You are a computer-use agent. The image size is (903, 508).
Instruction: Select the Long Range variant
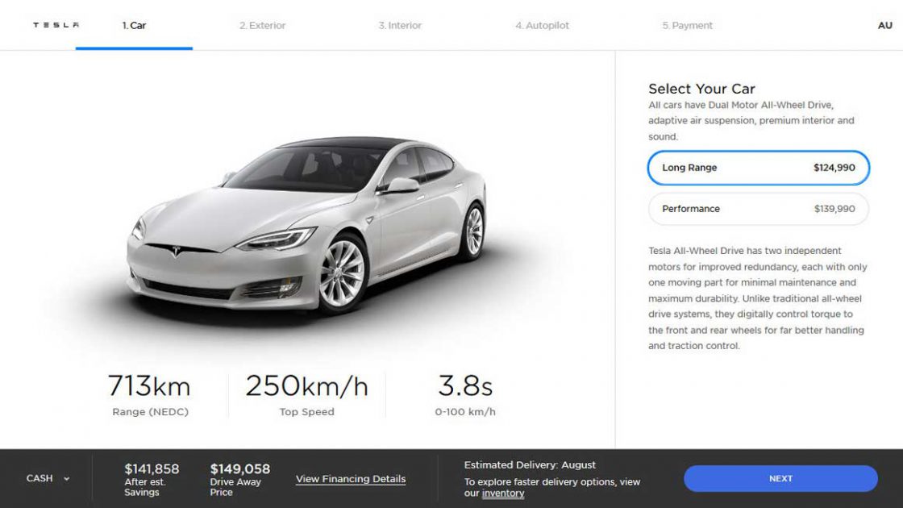(758, 168)
